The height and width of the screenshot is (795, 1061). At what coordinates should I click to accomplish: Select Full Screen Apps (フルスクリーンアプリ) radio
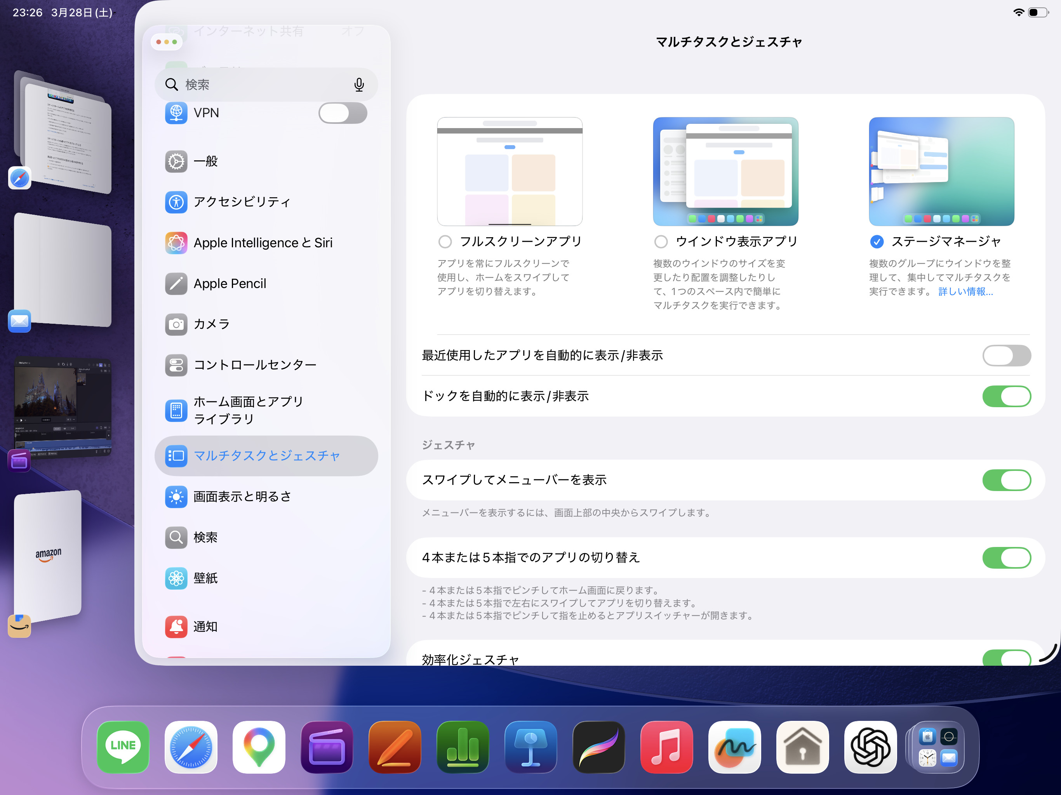(445, 242)
